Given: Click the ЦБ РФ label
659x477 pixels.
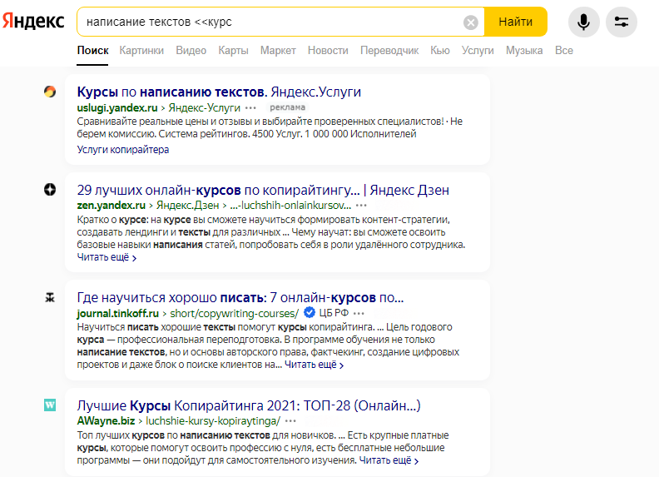Looking at the screenshot, I should click(334, 313).
